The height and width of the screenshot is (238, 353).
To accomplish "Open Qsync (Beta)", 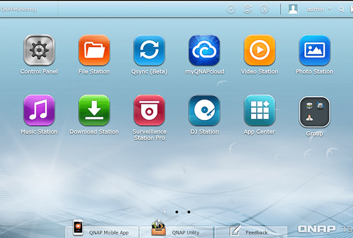I will click(149, 50).
